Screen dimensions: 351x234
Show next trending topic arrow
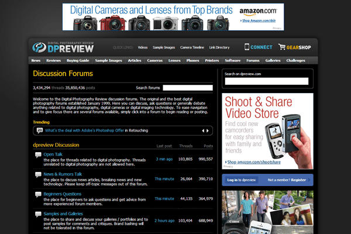(x=208, y=130)
